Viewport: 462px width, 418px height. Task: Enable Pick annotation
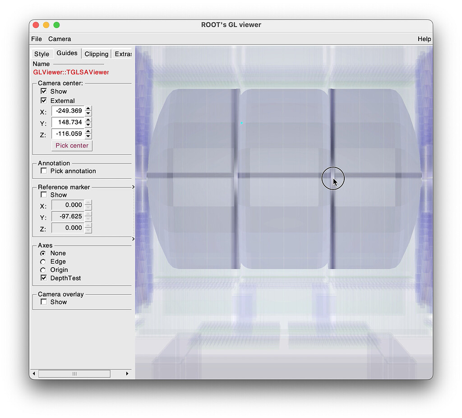(43, 171)
